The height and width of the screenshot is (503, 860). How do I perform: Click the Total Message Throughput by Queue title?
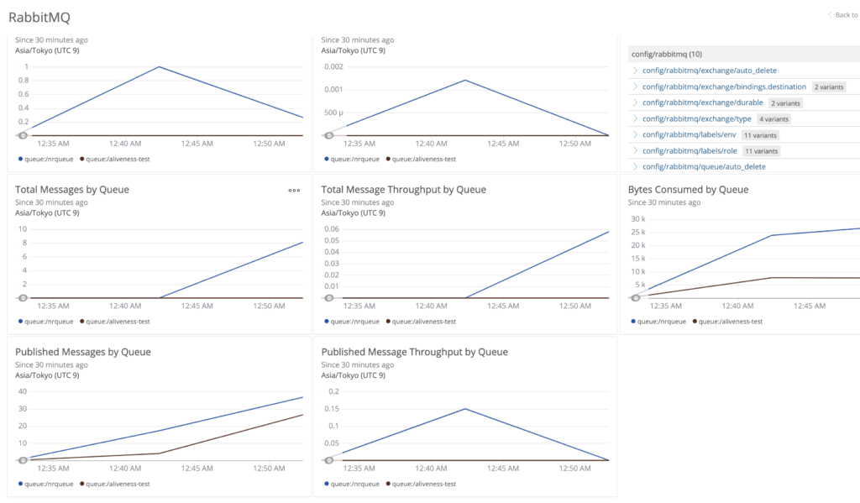coord(403,189)
